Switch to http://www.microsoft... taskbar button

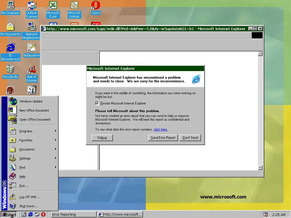tap(120, 215)
